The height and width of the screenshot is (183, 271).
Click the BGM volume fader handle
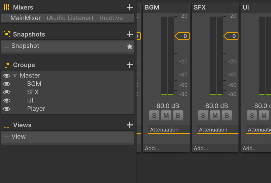(x=182, y=36)
